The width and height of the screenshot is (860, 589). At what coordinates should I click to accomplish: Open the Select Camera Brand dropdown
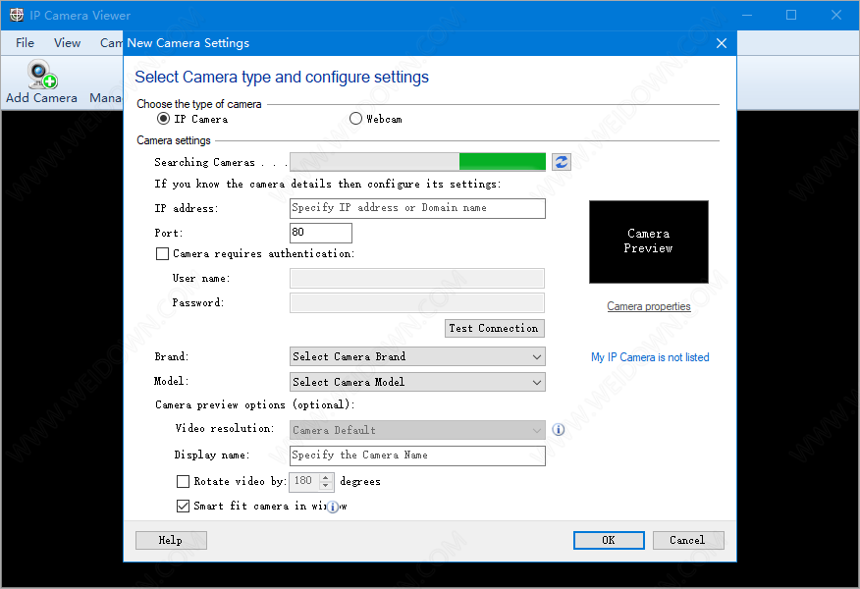click(417, 356)
